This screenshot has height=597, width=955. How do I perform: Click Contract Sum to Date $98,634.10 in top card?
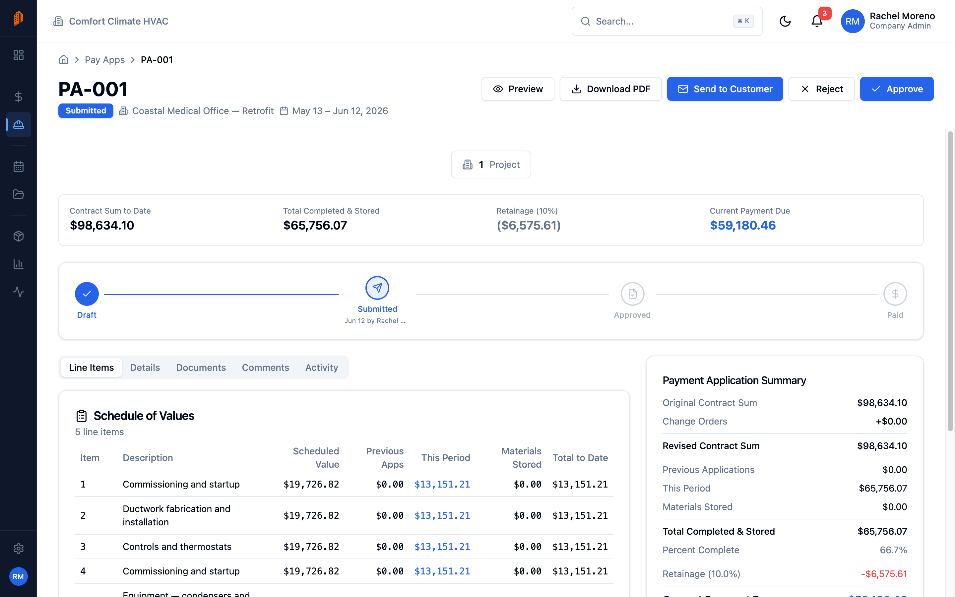click(x=102, y=226)
